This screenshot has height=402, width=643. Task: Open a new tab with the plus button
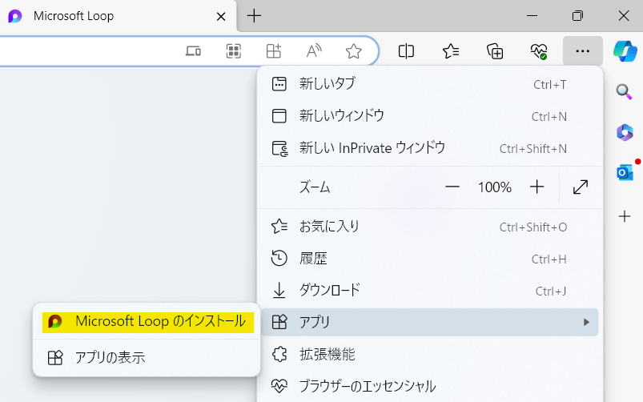pos(255,16)
